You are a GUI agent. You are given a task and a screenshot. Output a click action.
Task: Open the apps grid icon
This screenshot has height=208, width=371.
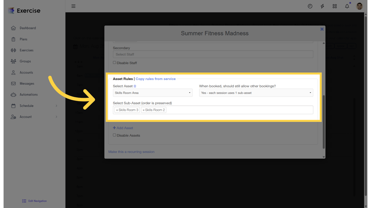click(335, 6)
